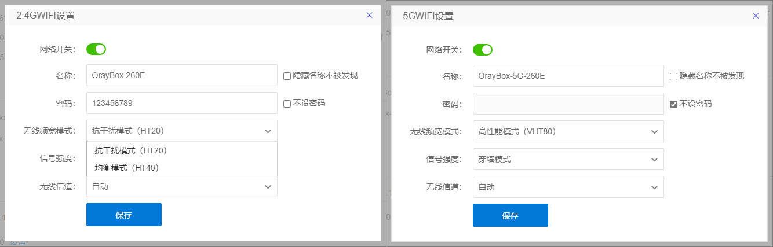The width and height of the screenshot is (773, 247).
Task: Open the 2.4G 无线信道 dropdown
Action: [181, 187]
